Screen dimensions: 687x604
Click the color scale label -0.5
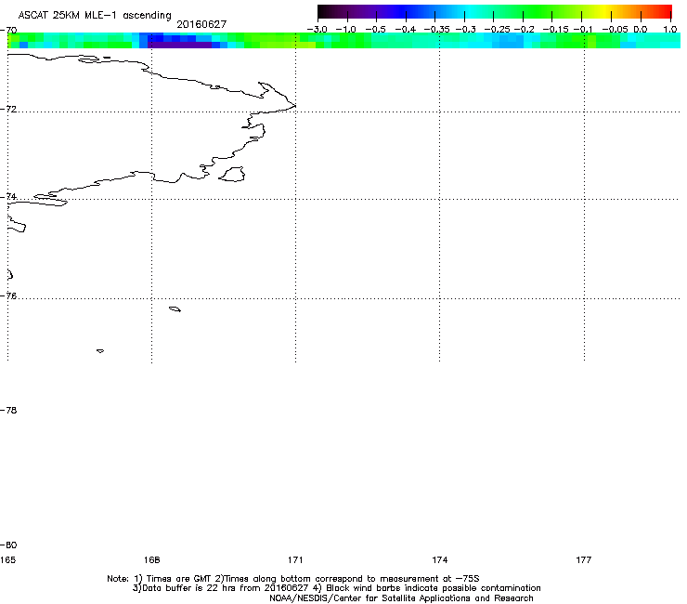(375, 30)
